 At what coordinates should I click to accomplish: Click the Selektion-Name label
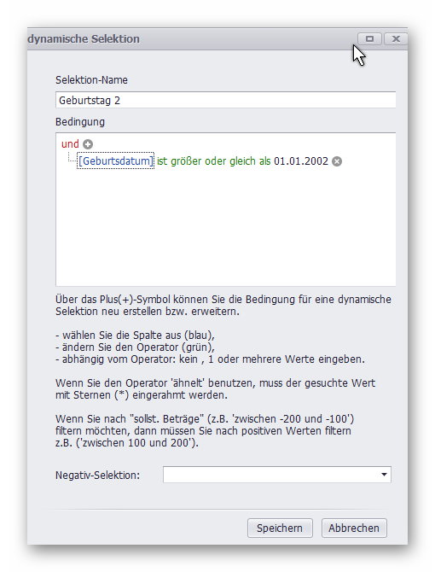point(91,80)
